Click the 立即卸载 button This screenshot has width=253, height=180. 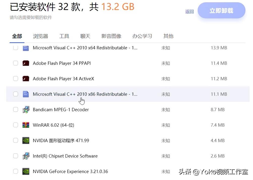click(221, 11)
